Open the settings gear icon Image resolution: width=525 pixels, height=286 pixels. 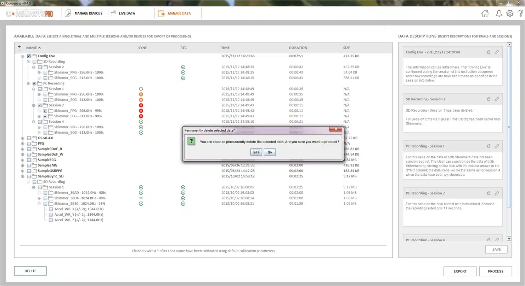pos(510,13)
